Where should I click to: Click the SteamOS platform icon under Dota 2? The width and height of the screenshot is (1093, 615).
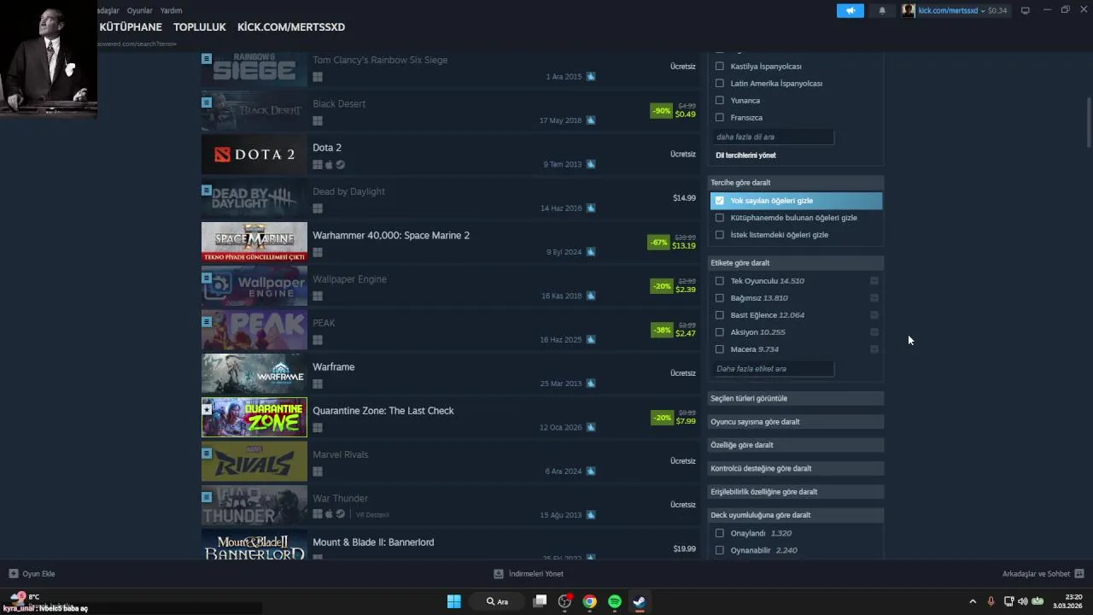(x=340, y=165)
